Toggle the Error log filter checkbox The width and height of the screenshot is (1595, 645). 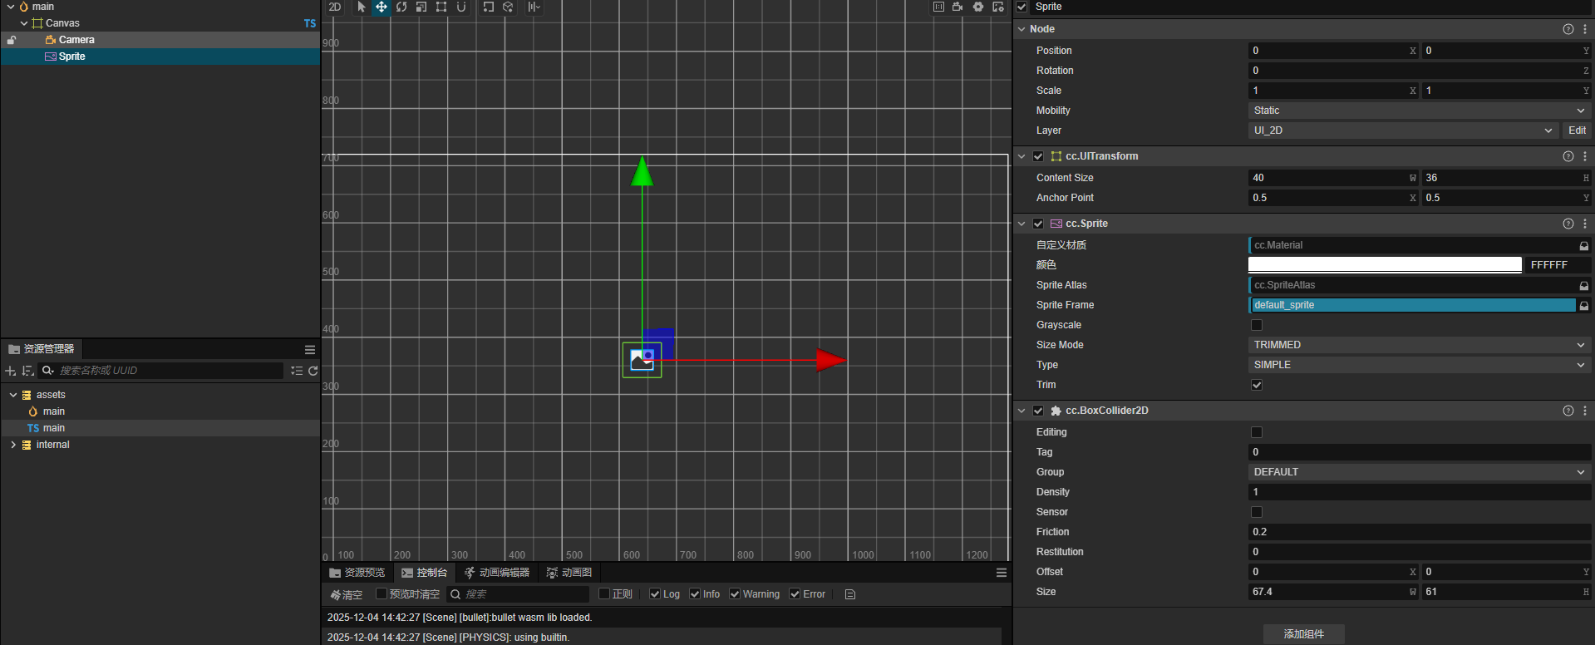[795, 594]
